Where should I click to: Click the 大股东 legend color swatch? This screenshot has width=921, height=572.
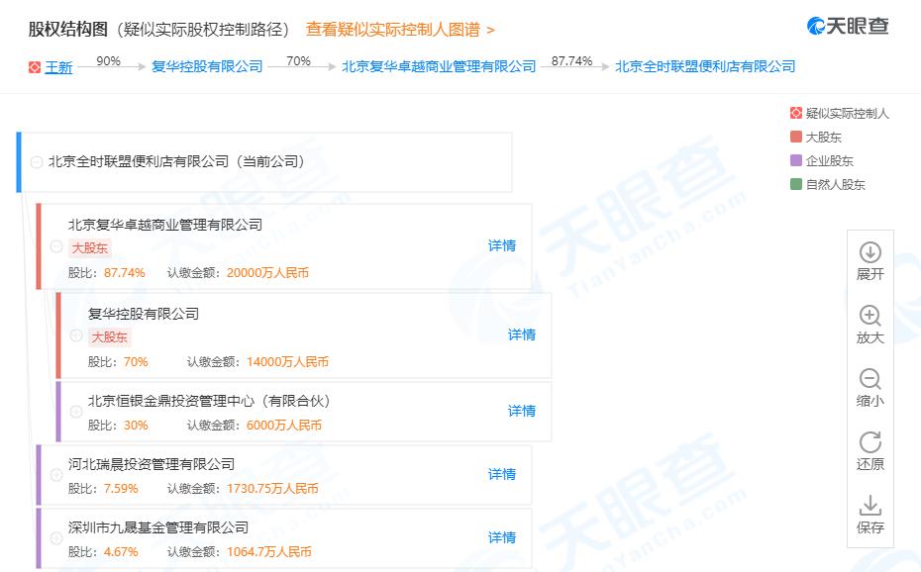pos(796,138)
